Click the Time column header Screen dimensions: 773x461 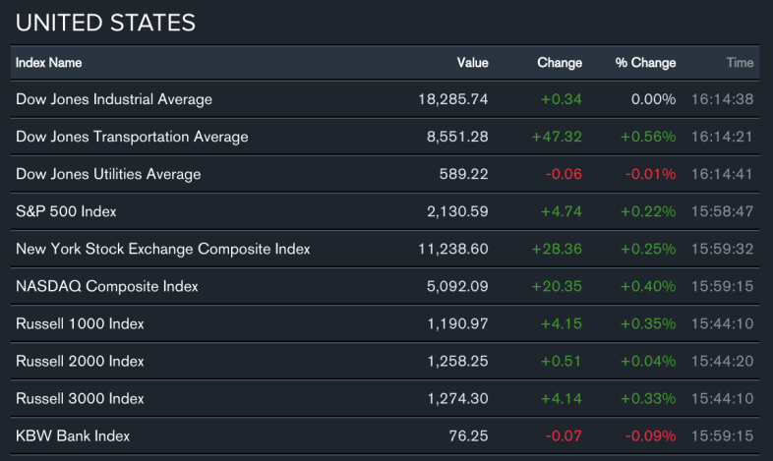(x=740, y=63)
